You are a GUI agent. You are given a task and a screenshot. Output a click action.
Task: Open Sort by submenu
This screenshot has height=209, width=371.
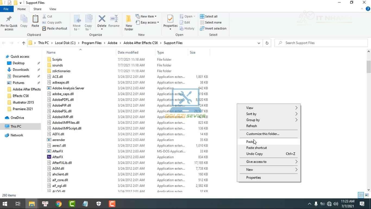(x=269, y=114)
